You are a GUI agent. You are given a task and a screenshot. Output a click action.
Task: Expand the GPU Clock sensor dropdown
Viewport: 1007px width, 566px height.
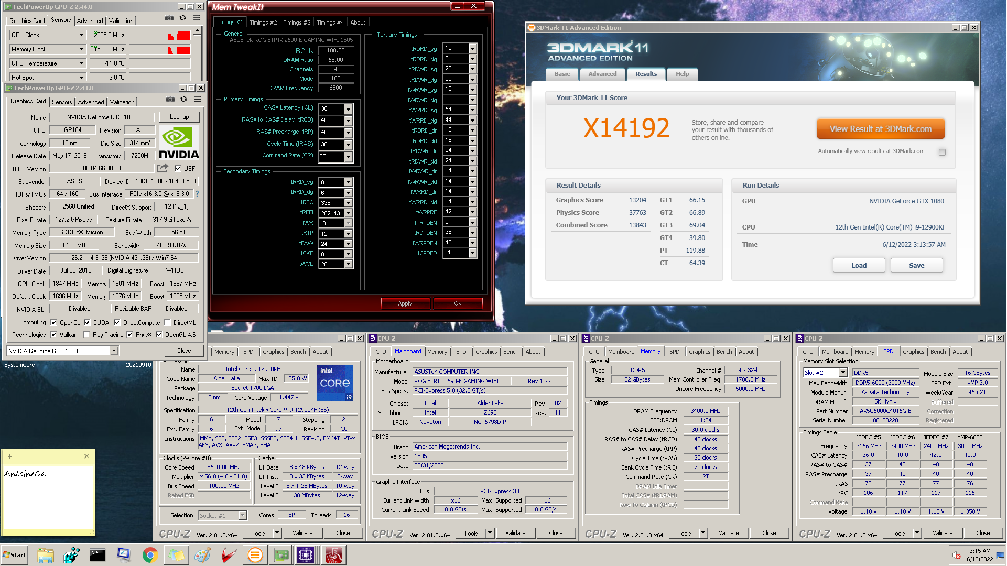[x=81, y=35]
